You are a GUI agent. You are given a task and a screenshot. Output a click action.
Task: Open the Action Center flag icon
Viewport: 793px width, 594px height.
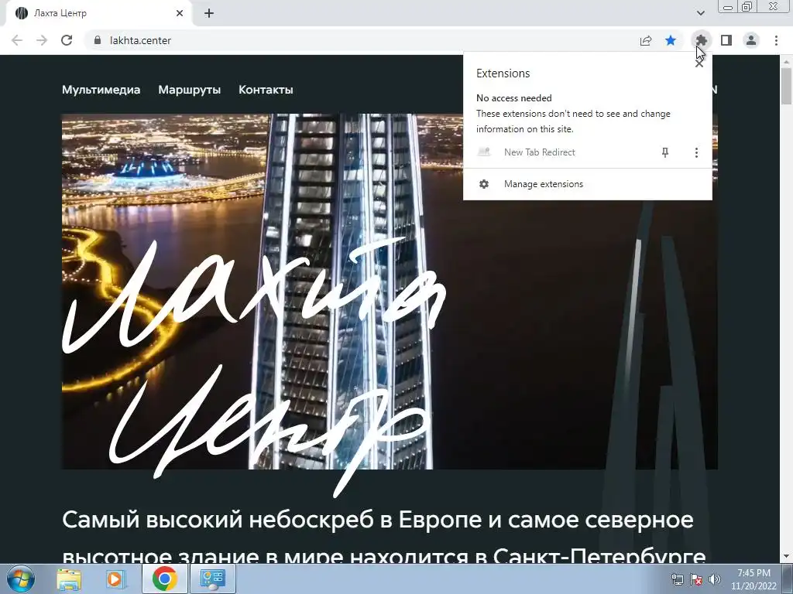point(696,579)
